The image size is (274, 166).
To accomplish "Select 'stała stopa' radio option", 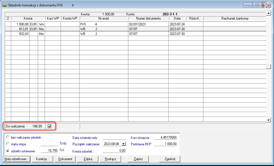I will [8, 144].
